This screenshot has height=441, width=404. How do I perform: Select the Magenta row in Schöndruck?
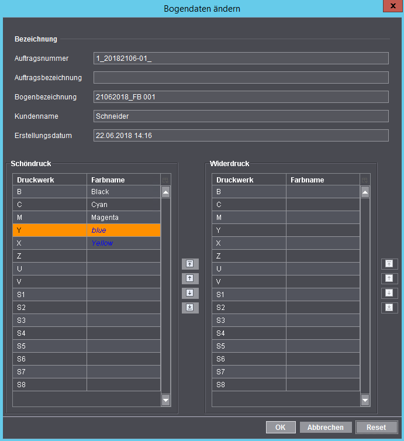click(87, 218)
